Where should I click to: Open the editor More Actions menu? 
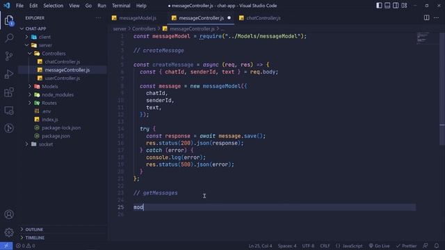[x=436, y=18]
